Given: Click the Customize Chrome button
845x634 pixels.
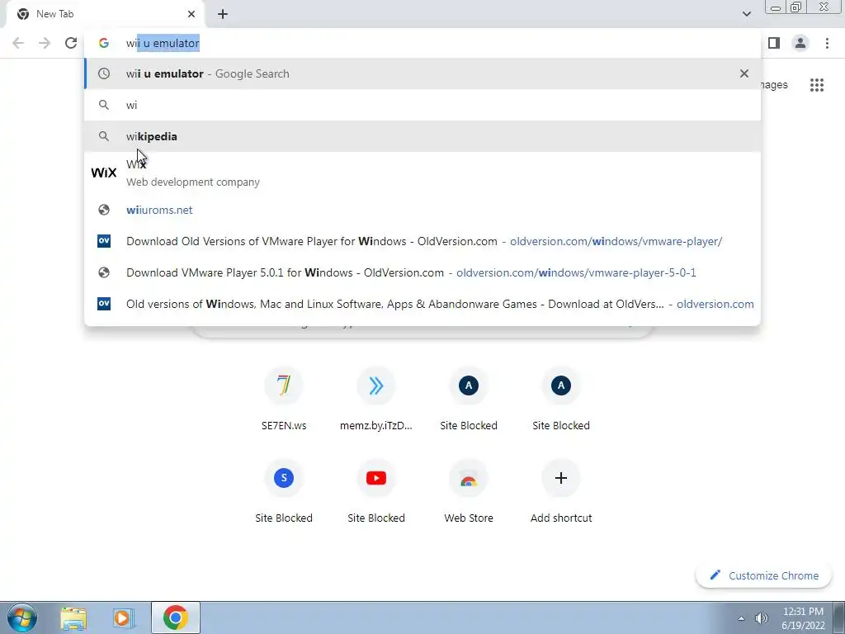Looking at the screenshot, I should pyautogui.click(x=763, y=575).
